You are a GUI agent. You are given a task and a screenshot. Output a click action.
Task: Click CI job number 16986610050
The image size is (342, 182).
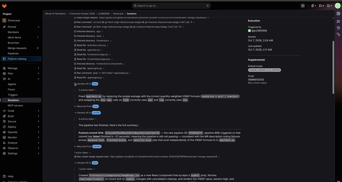[256, 80]
